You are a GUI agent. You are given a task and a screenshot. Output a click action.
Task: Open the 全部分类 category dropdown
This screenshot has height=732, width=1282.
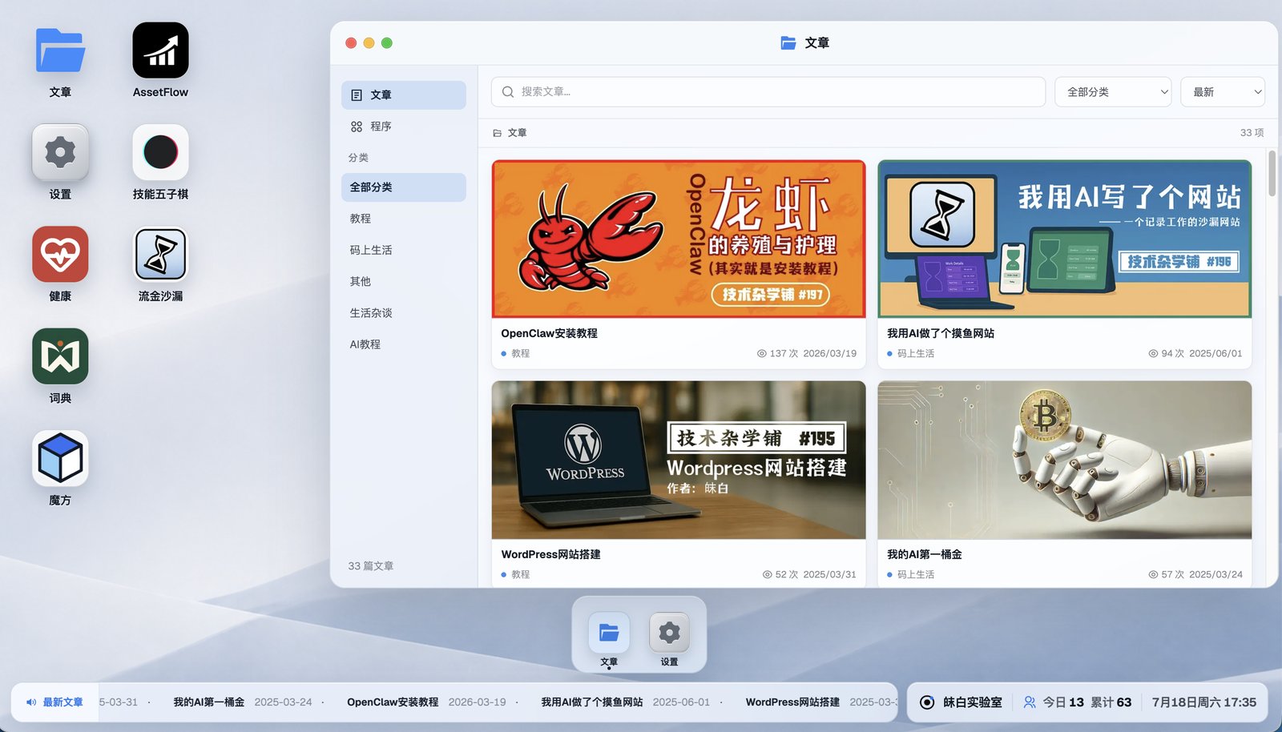click(1113, 92)
